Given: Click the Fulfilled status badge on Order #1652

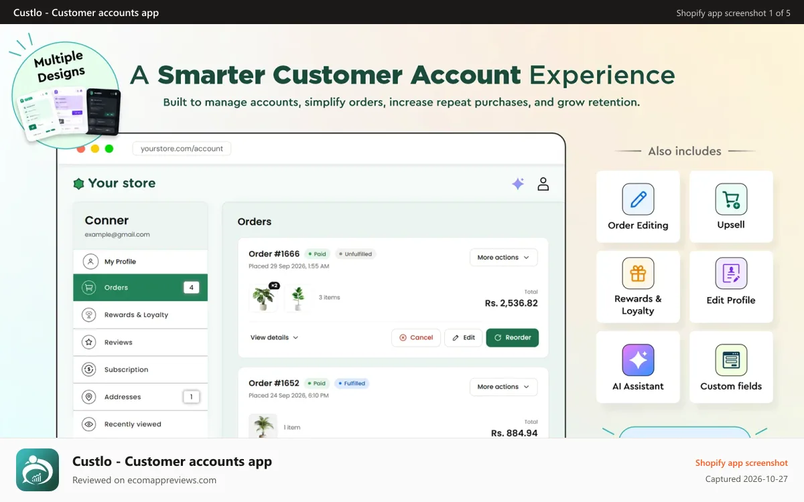Looking at the screenshot, I should click(352, 384).
